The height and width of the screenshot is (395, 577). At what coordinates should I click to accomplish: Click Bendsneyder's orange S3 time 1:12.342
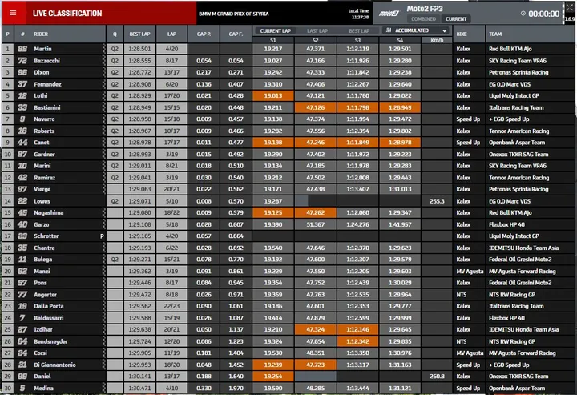click(x=357, y=341)
